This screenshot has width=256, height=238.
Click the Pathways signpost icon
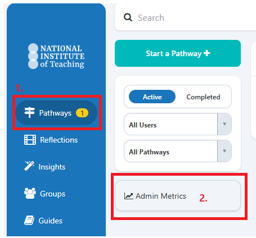tap(29, 112)
